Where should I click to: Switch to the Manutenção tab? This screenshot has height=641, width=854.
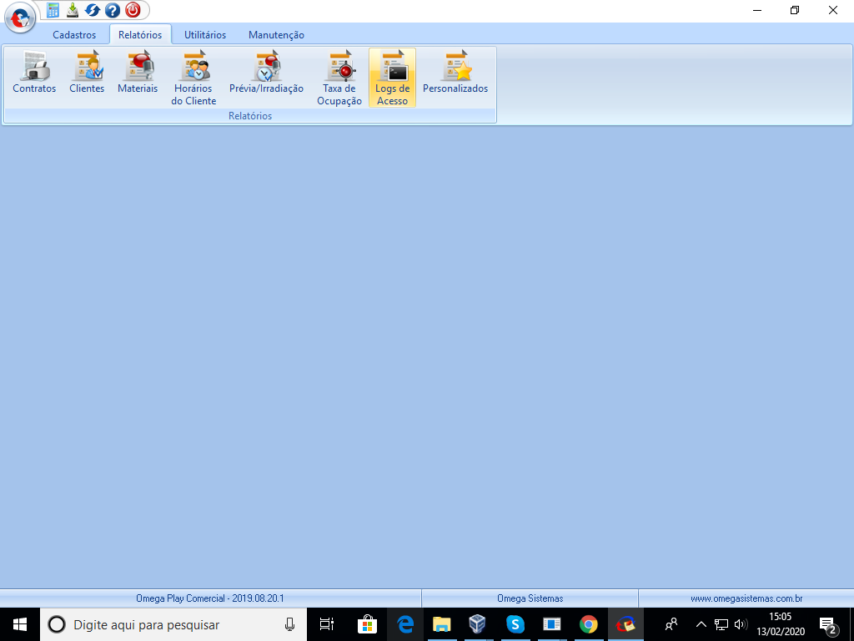click(x=276, y=35)
